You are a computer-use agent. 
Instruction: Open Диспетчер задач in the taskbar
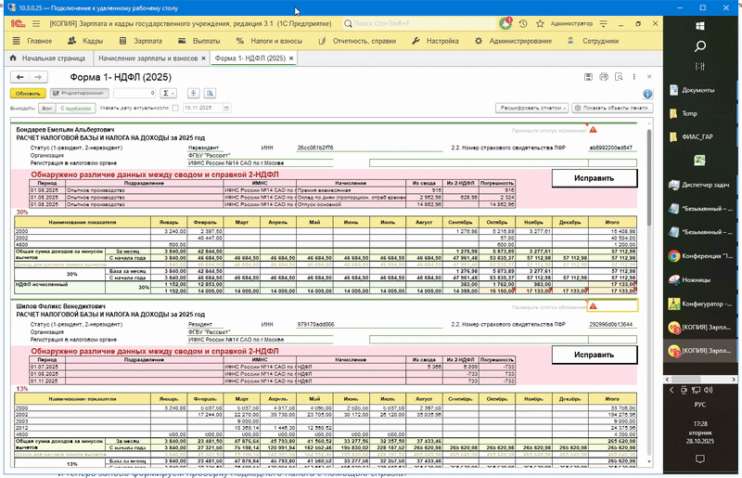click(x=700, y=185)
